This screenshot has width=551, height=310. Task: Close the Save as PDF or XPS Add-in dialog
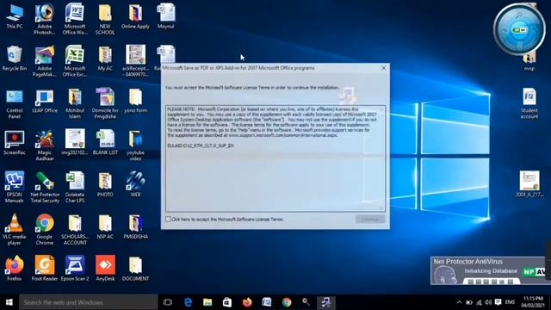pyautogui.click(x=383, y=68)
